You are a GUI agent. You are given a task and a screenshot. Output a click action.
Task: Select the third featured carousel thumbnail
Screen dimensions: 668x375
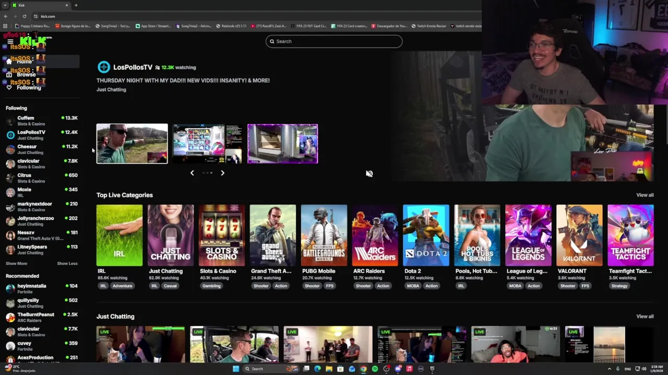pos(282,144)
